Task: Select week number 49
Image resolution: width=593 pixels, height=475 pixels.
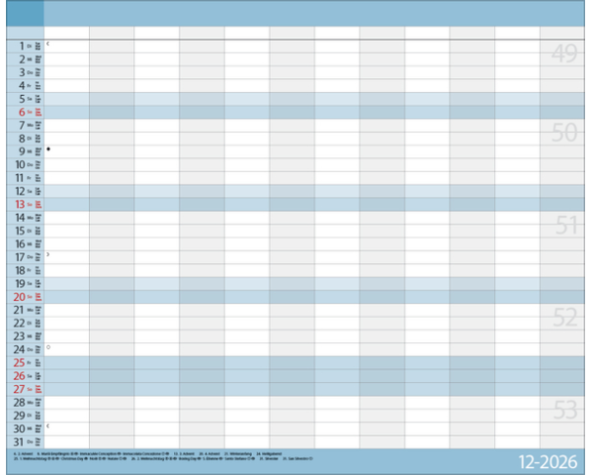Action: pyautogui.click(x=563, y=55)
